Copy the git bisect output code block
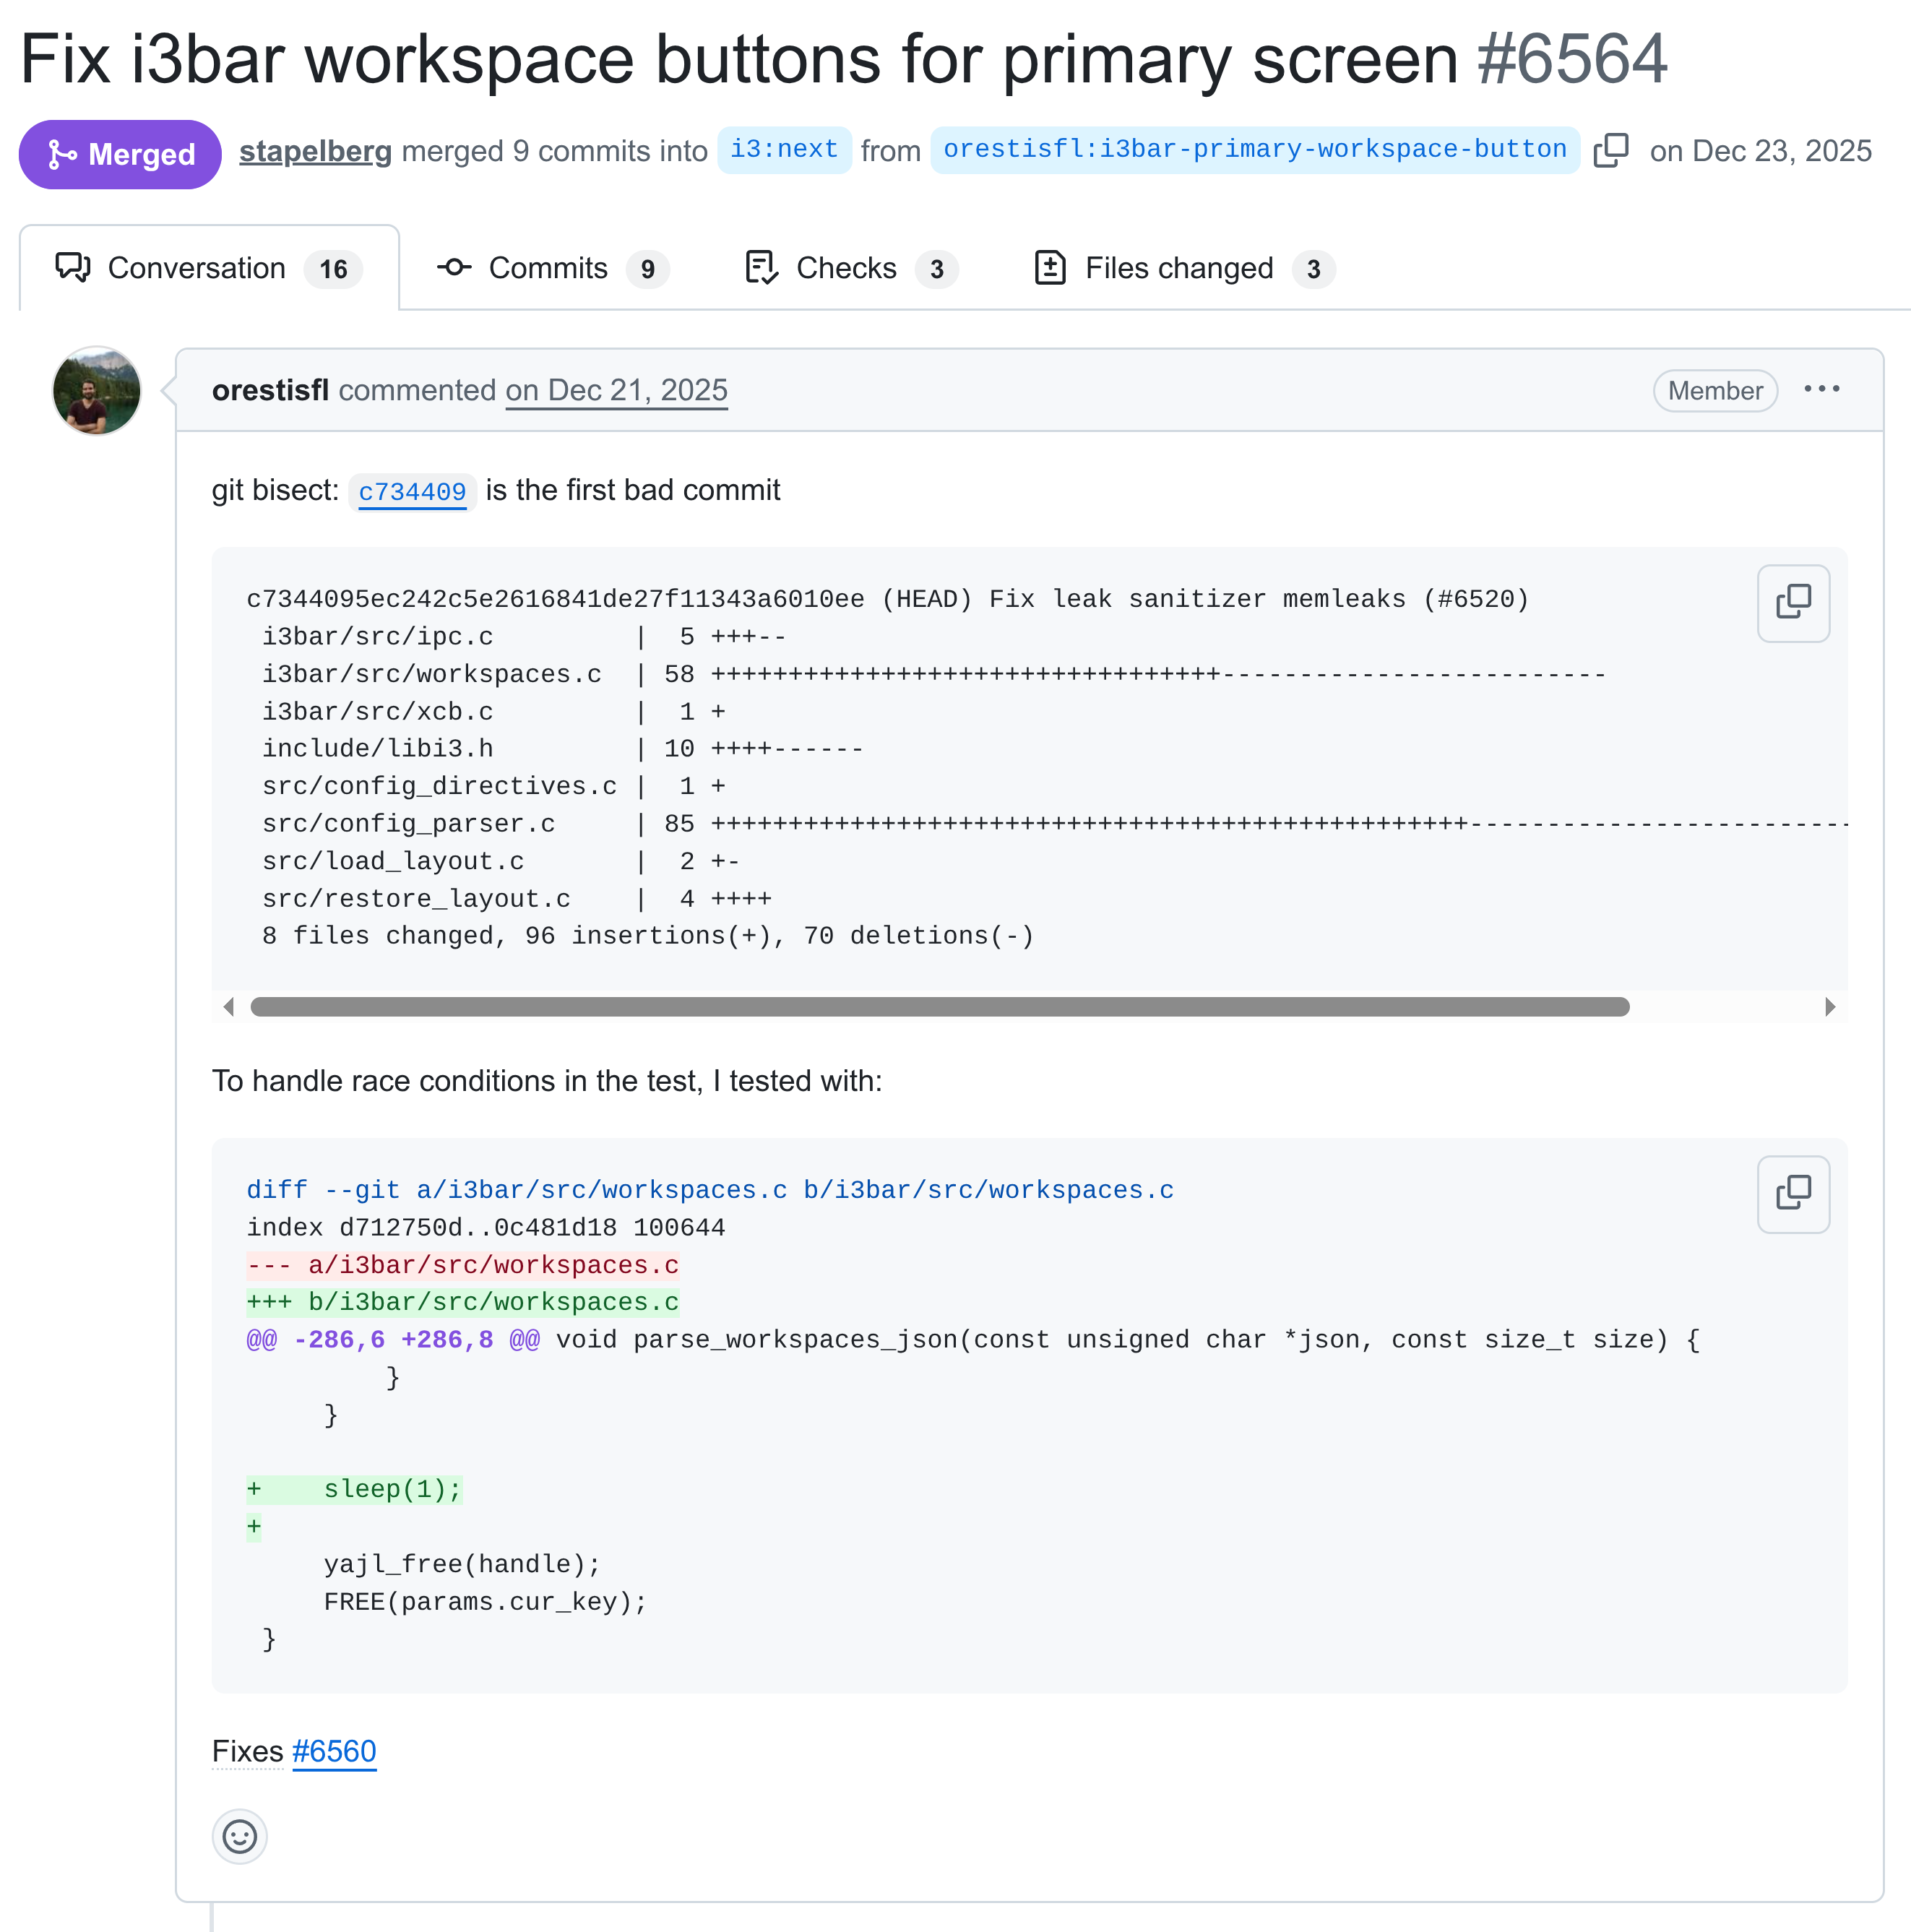 tap(1793, 602)
